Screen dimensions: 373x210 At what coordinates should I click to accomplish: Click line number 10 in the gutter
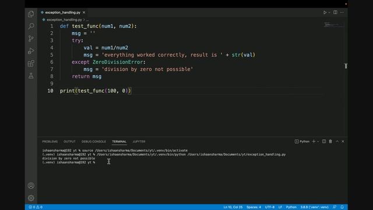[50, 91]
